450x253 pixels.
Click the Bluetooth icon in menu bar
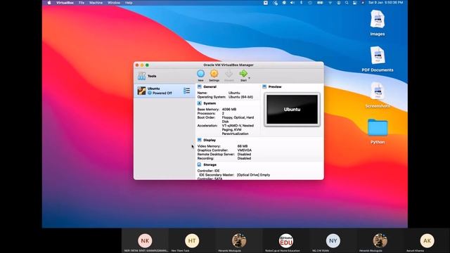301,3
